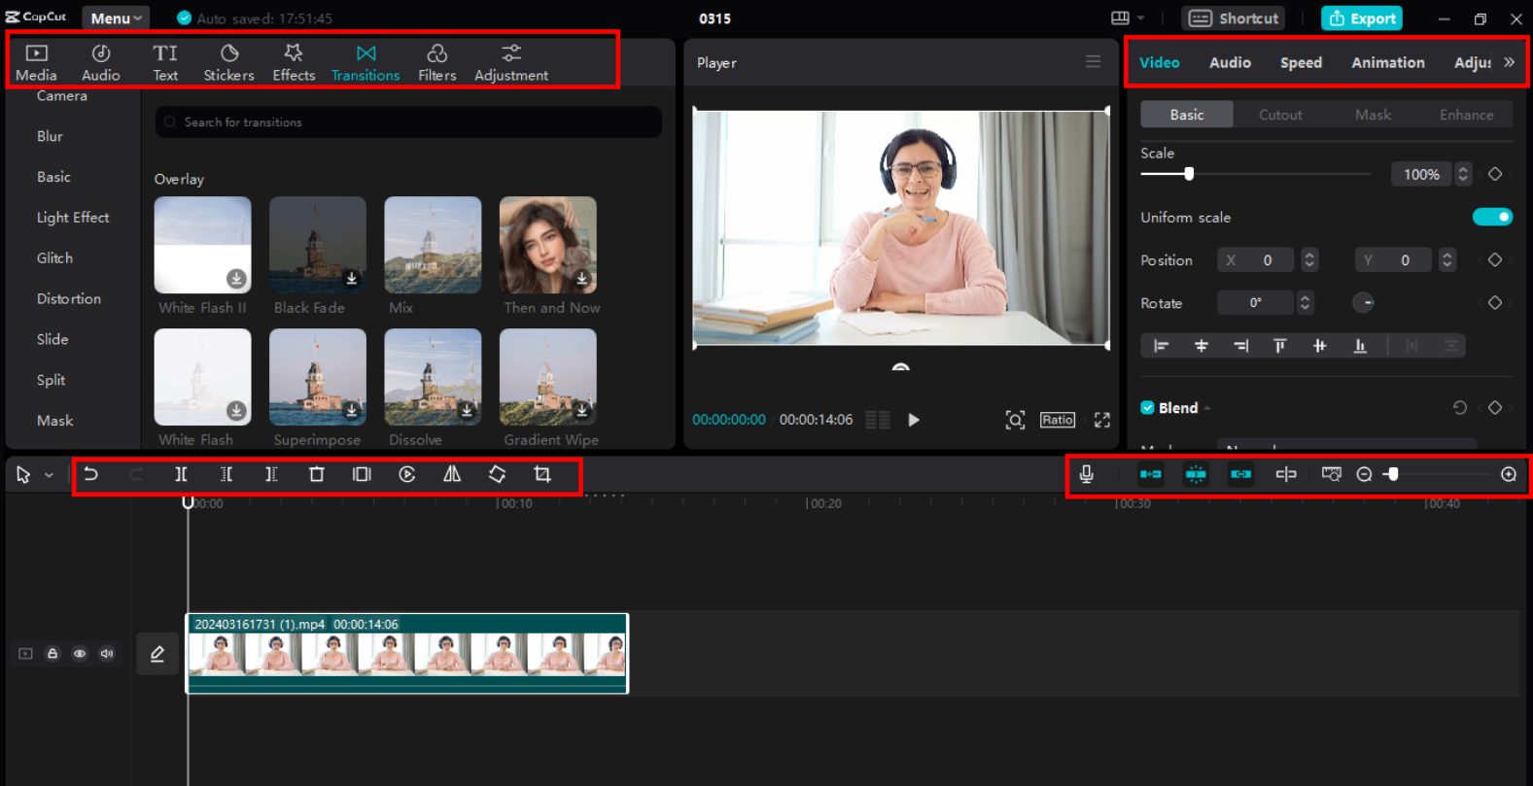Click the Rotate clip icon
Image resolution: width=1533 pixels, height=786 pixels.
click(x=497, y=474)
